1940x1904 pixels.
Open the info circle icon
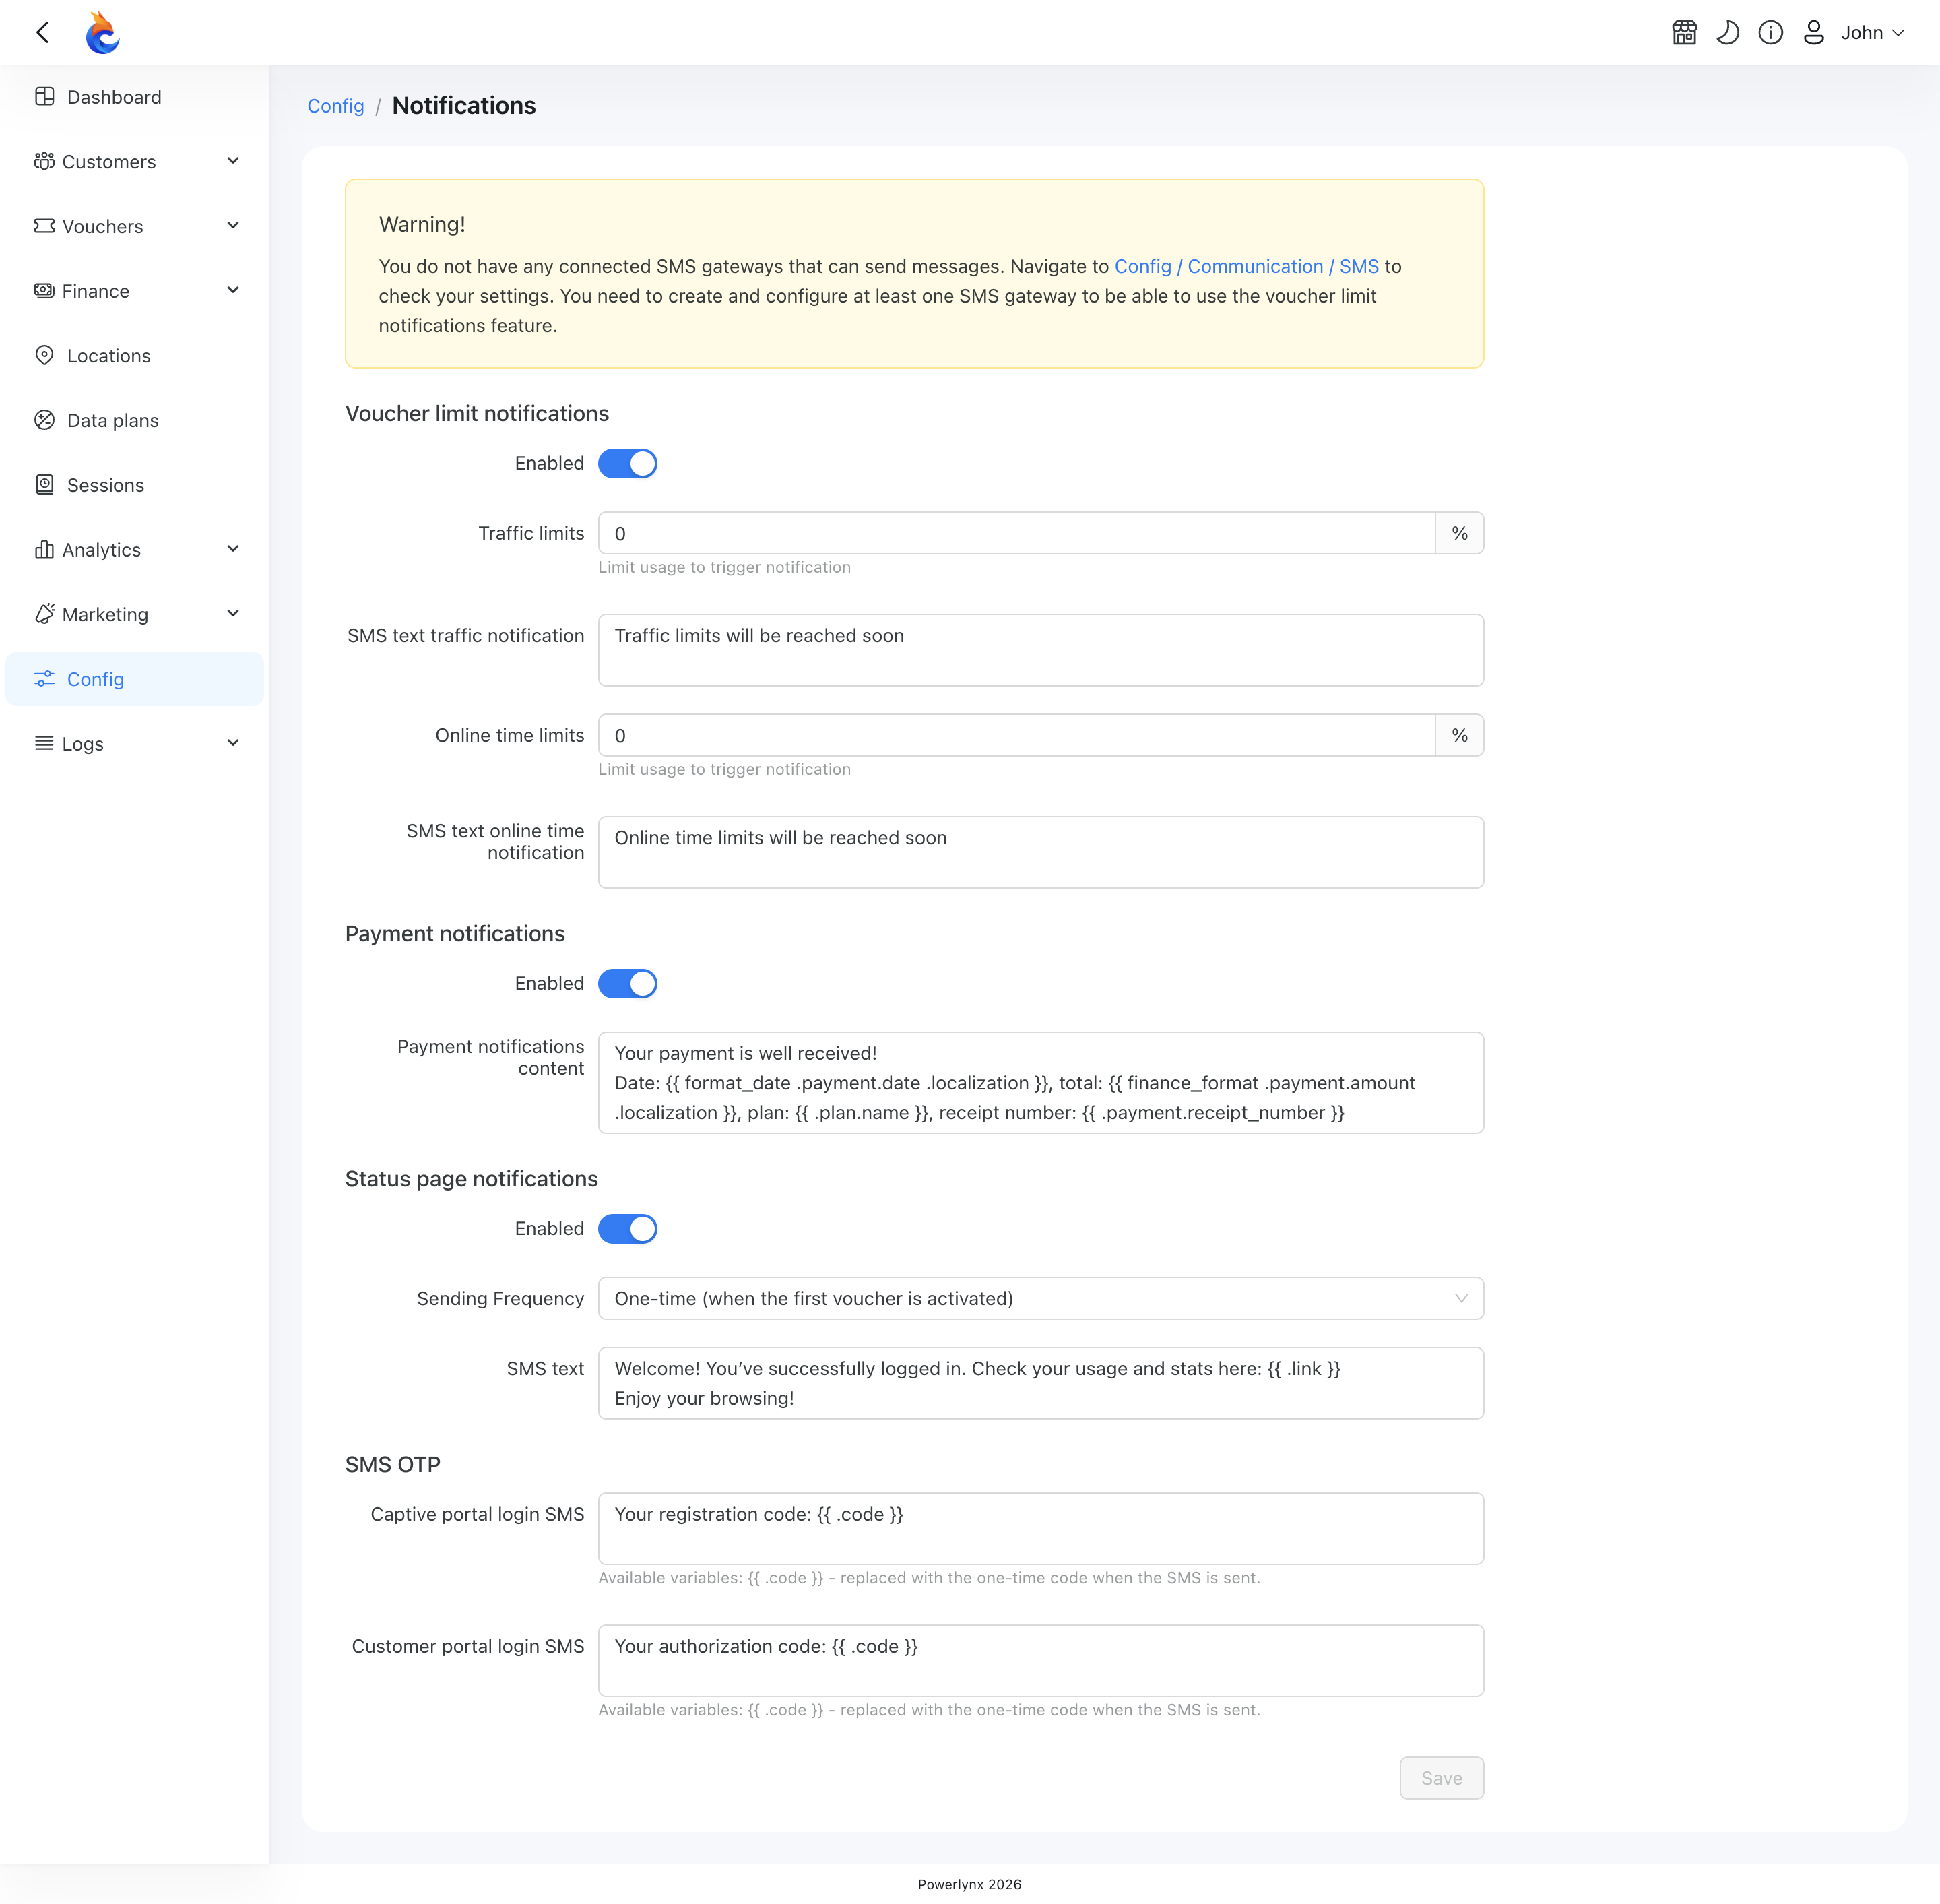pyautogui.click(x=1770, y=33)
